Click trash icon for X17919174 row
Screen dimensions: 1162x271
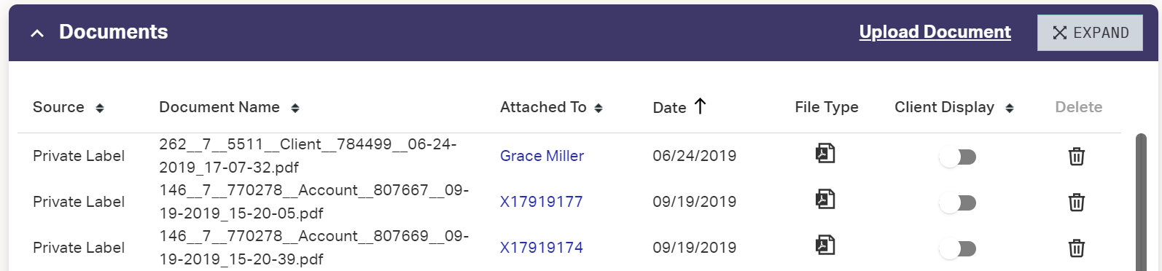point(1077,248)
